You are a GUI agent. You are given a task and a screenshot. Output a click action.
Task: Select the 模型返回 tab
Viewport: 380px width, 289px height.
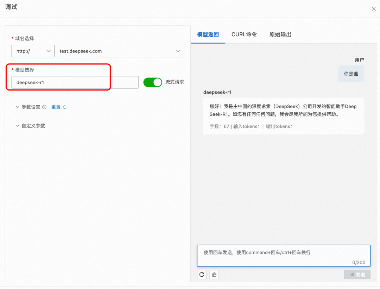(x=208, y=34)
